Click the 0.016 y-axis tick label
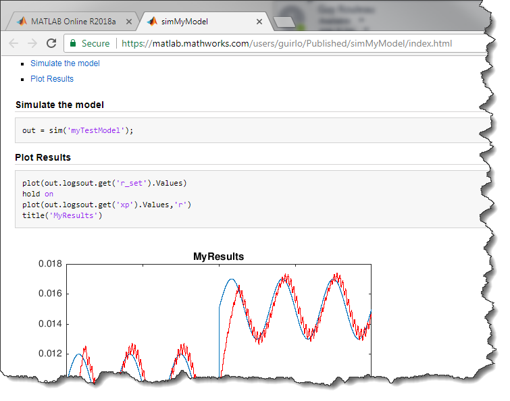Screen dimensions: 510x401 49,294
